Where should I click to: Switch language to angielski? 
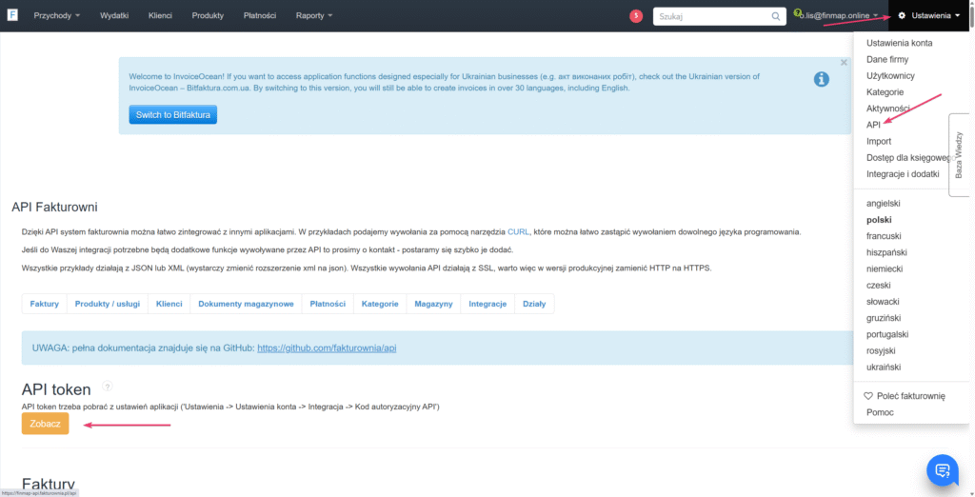tap(883, 204)
